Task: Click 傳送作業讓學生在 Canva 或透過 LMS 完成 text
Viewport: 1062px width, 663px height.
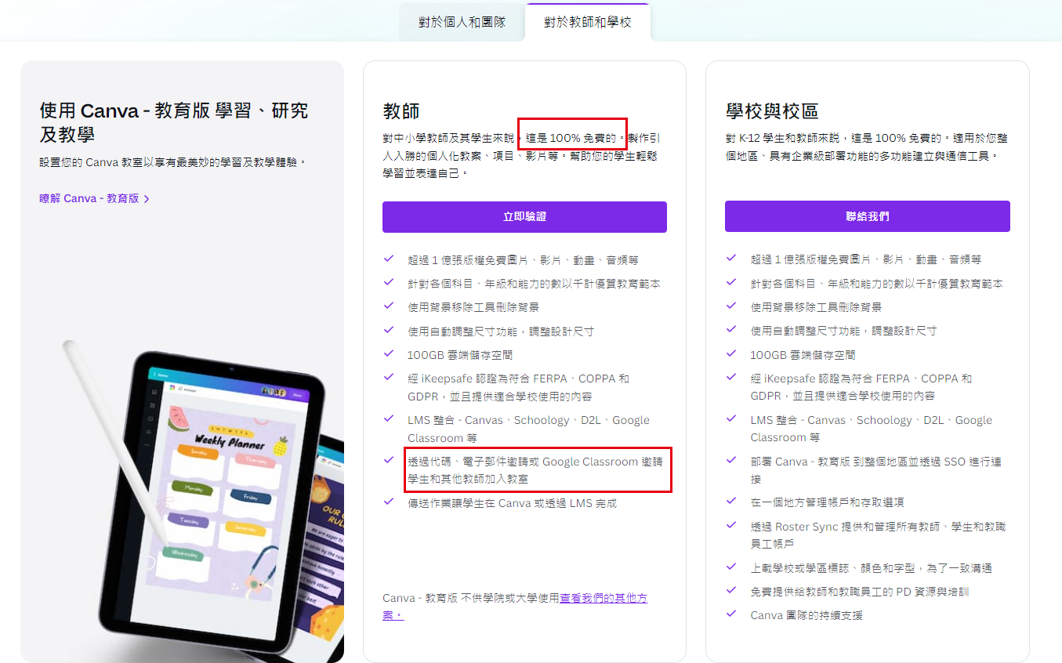Action: 513,503
